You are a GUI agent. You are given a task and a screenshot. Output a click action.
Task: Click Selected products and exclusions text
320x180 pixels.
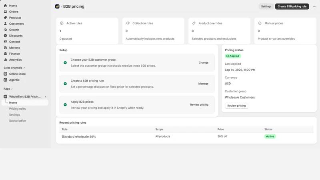pos(214,38)
